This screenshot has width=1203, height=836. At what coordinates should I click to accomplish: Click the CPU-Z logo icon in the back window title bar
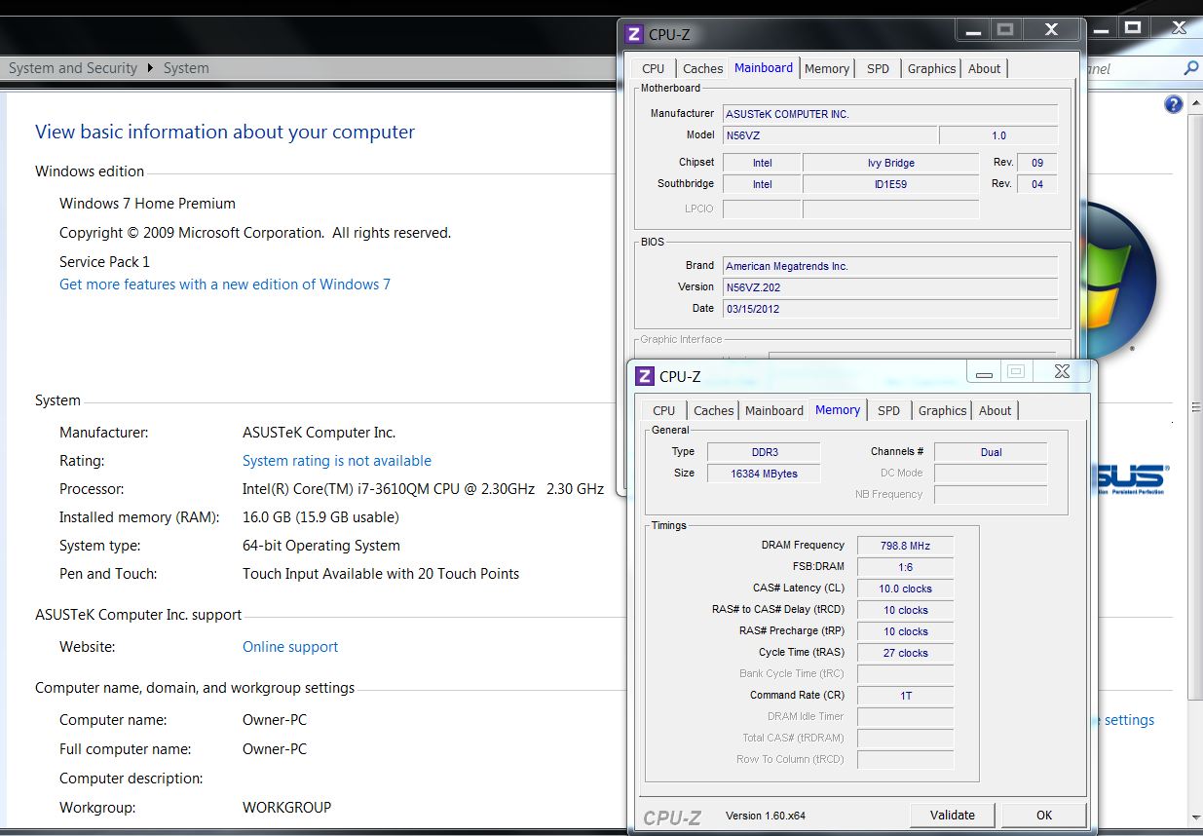633,34
